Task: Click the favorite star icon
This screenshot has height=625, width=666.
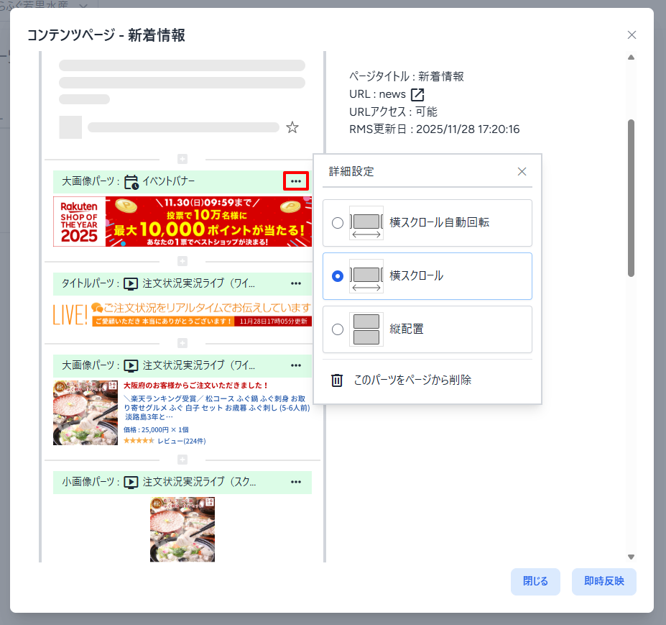Action: [292, 127]
